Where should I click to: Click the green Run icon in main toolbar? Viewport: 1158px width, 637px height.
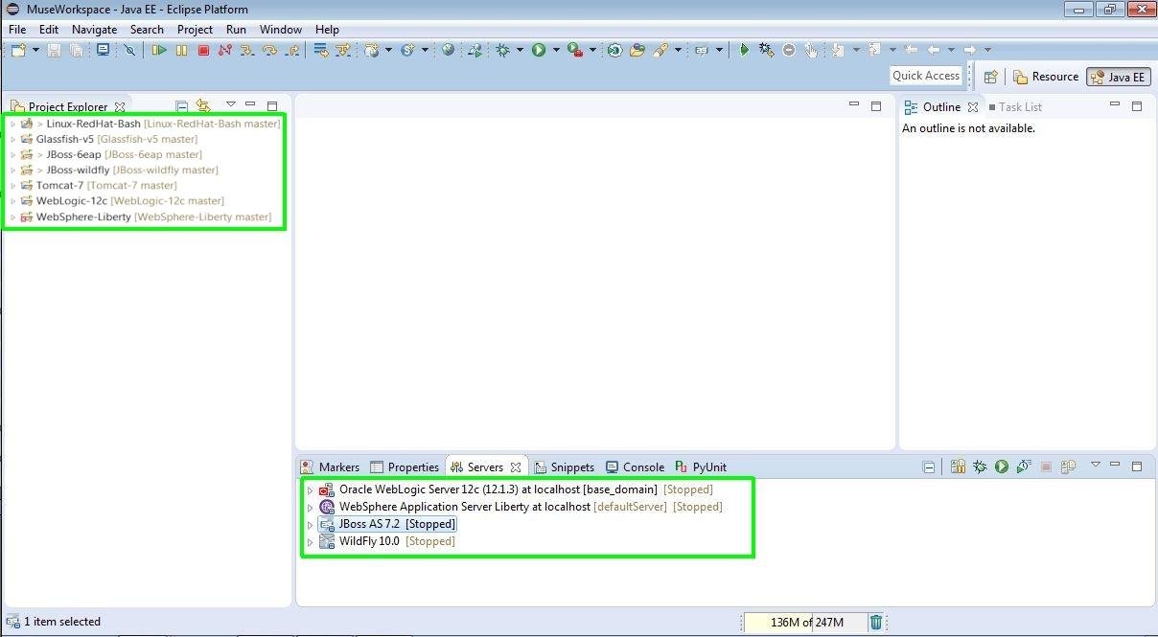[x=539, y=50]
